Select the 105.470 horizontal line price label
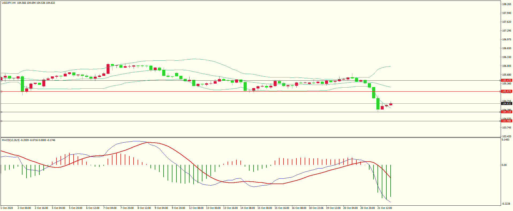Screen dimensions: 513x211 [507, 80]
